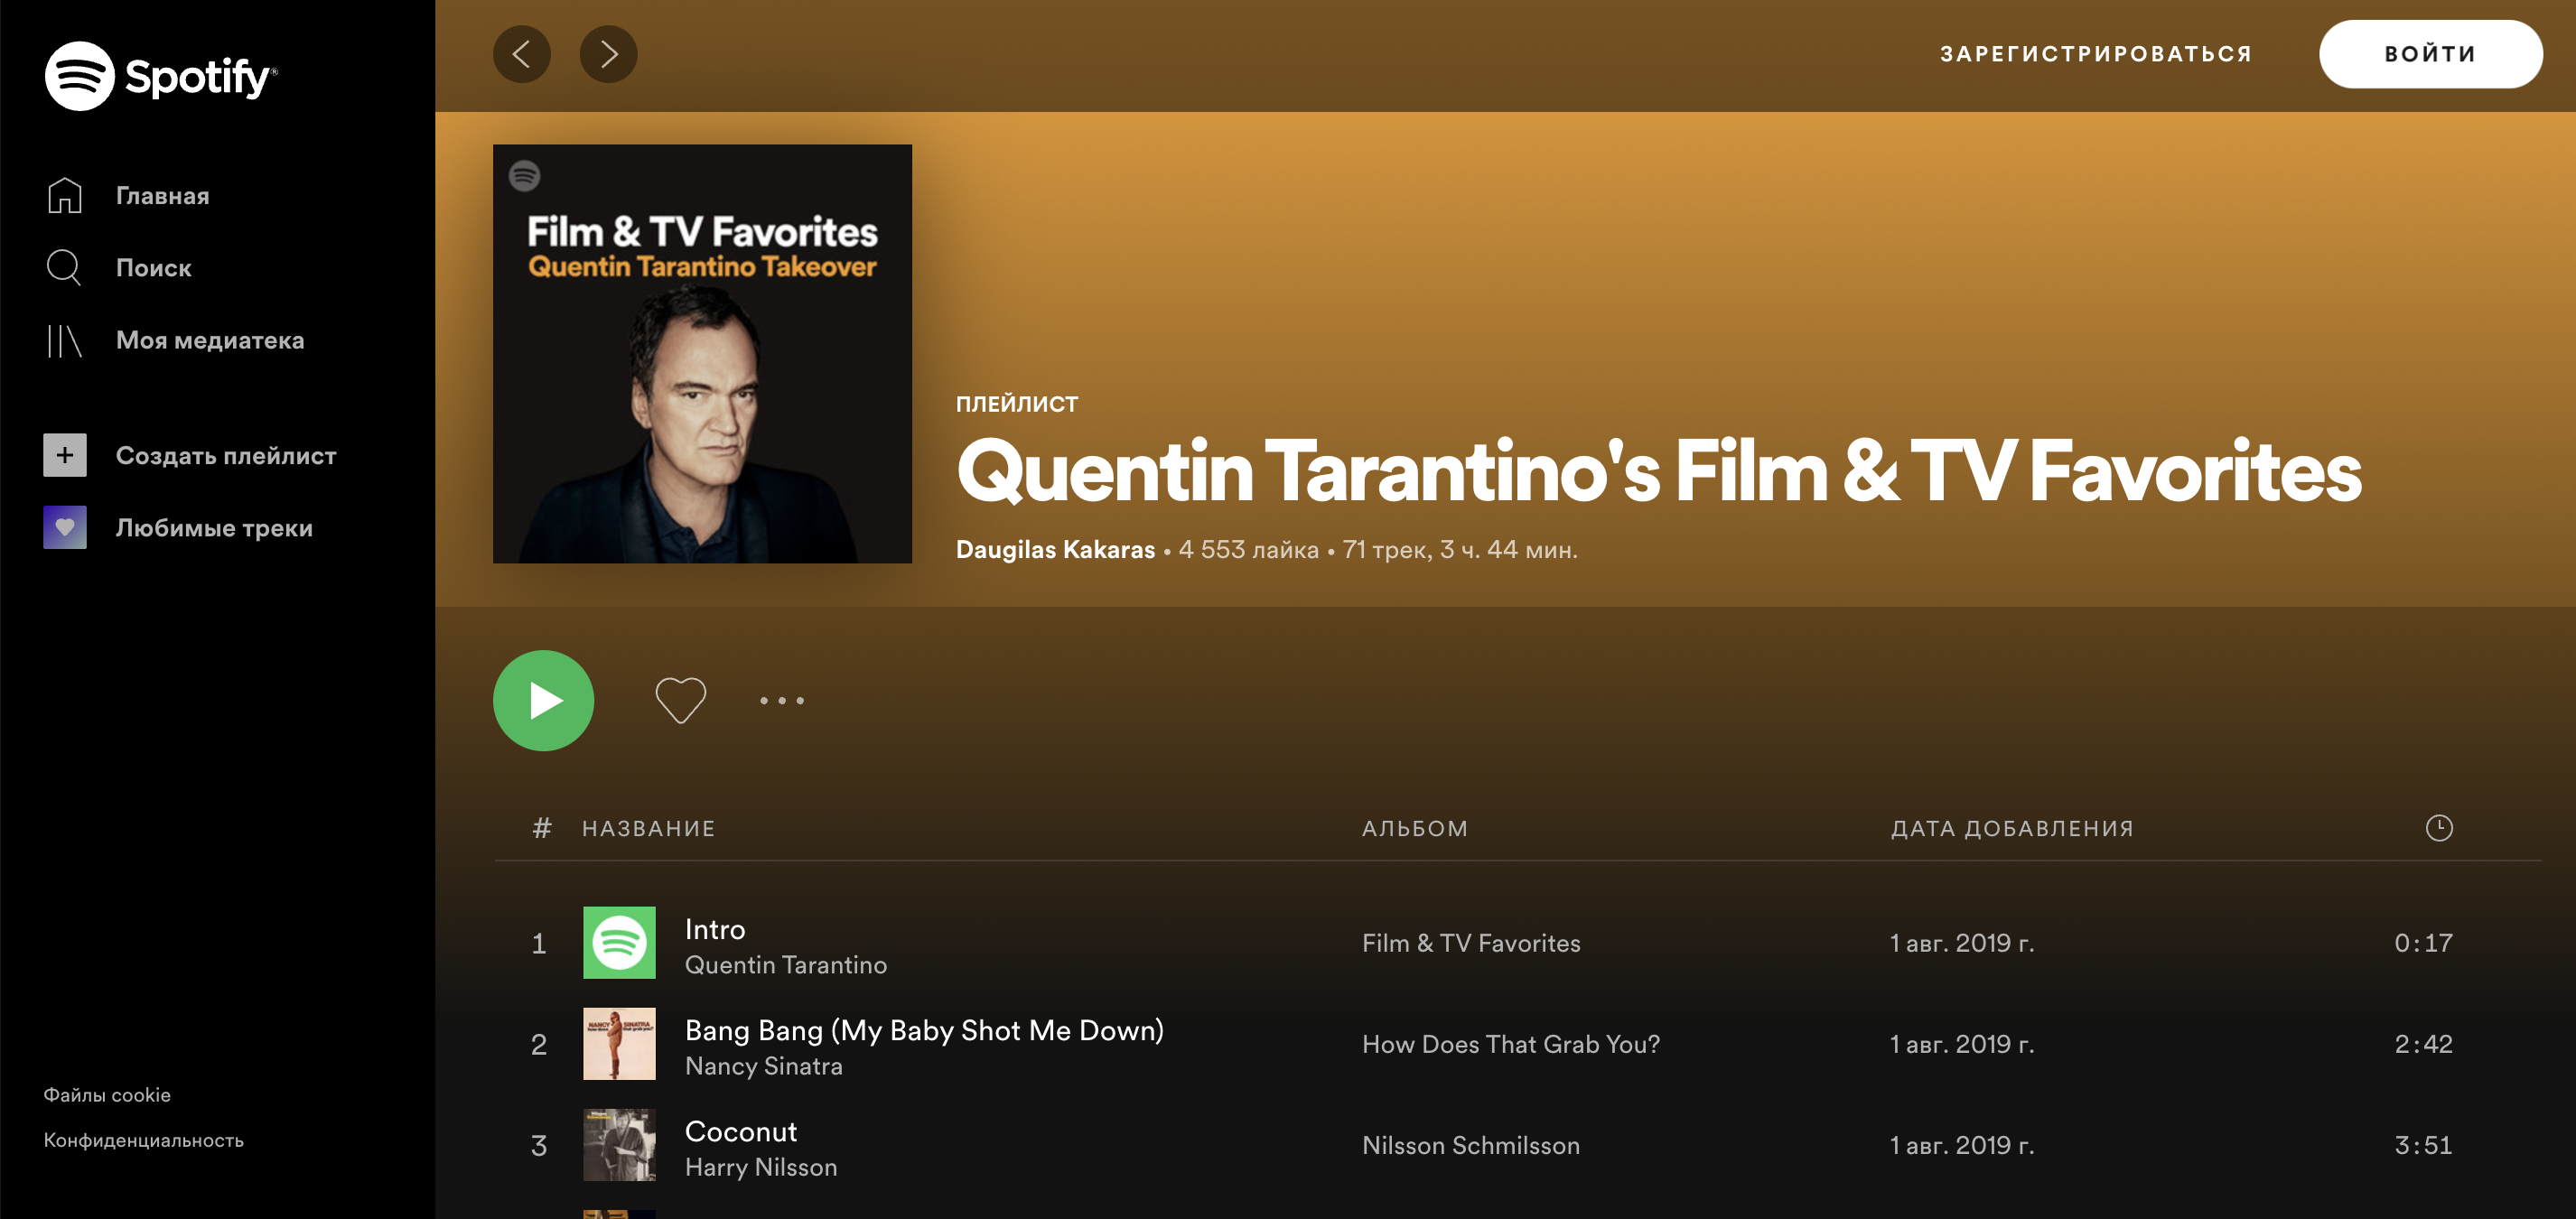Click the Spotify logo
Viewport: 2576px width, 1219px height.
coord(161,76)
